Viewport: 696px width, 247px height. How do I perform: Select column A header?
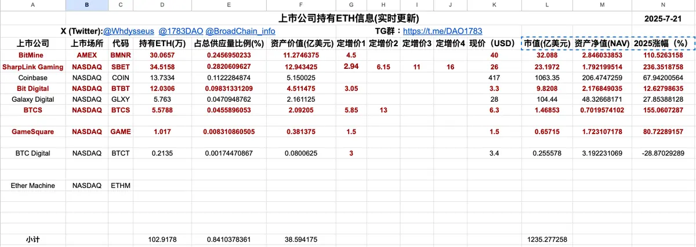(x=32, y=6)
